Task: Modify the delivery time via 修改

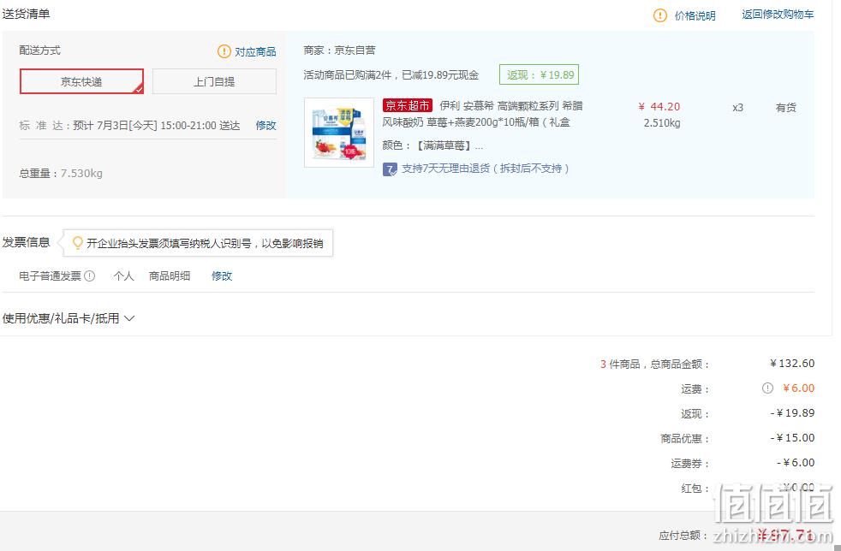Action: tap(265, 126)
